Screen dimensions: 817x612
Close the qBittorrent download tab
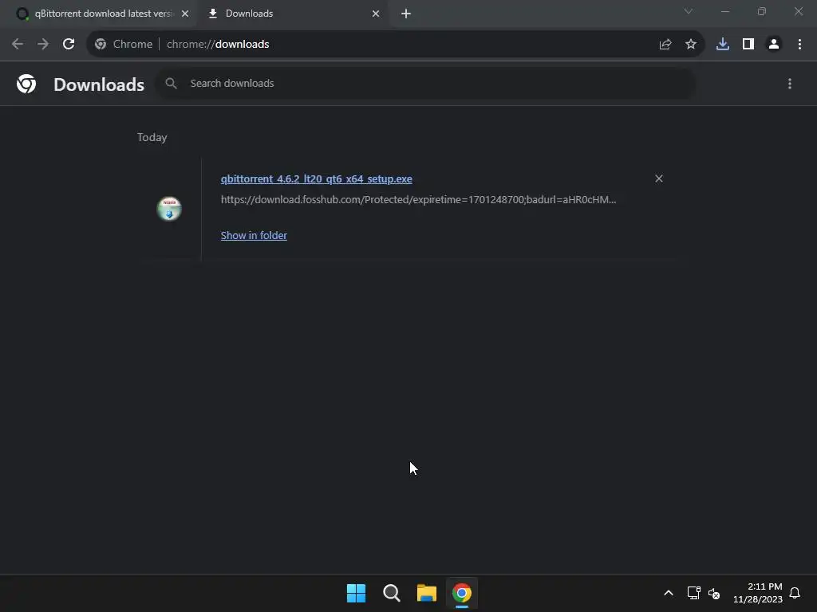click(x=185, y=14)
